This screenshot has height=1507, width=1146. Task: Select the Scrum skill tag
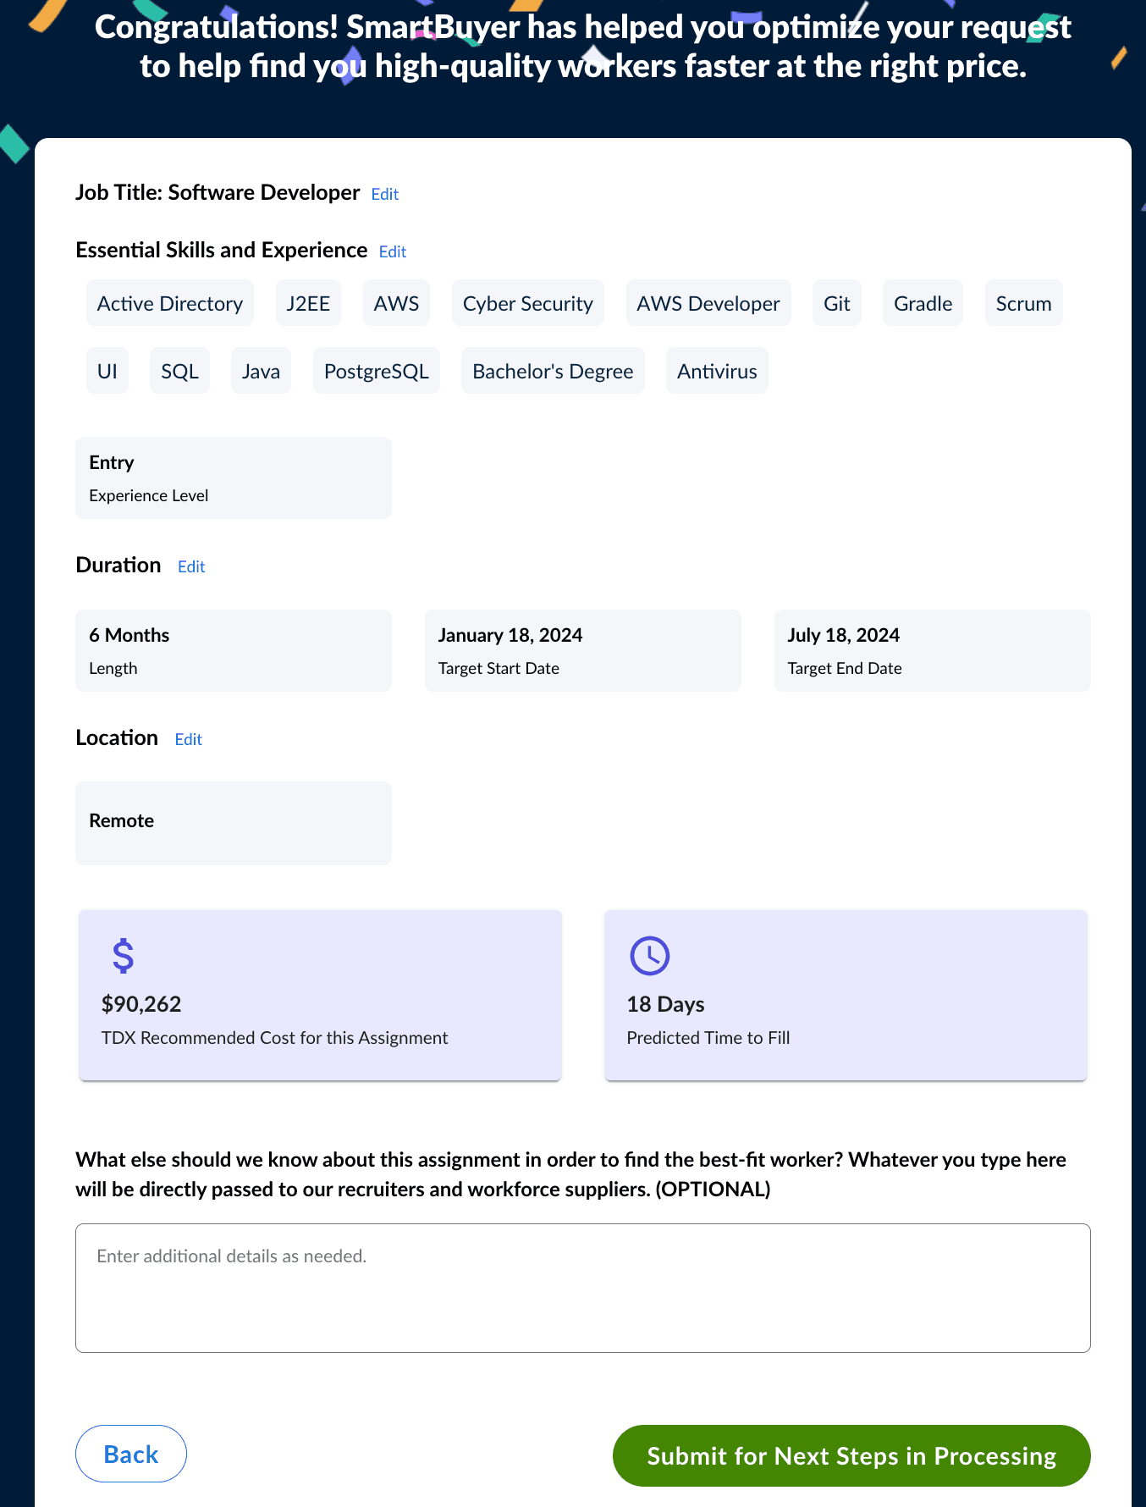point(1024,303)
